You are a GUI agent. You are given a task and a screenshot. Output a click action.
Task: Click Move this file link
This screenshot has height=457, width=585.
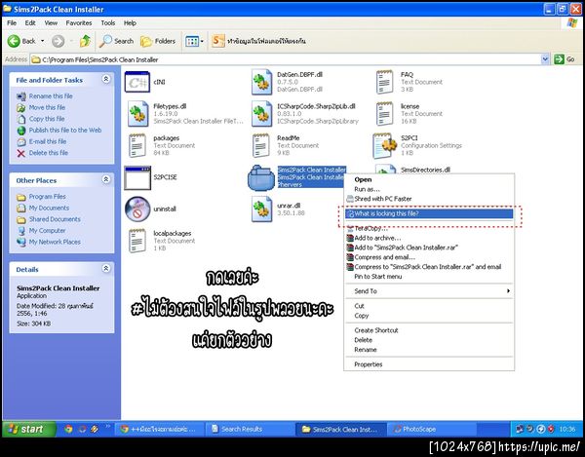tap(47, 107)
